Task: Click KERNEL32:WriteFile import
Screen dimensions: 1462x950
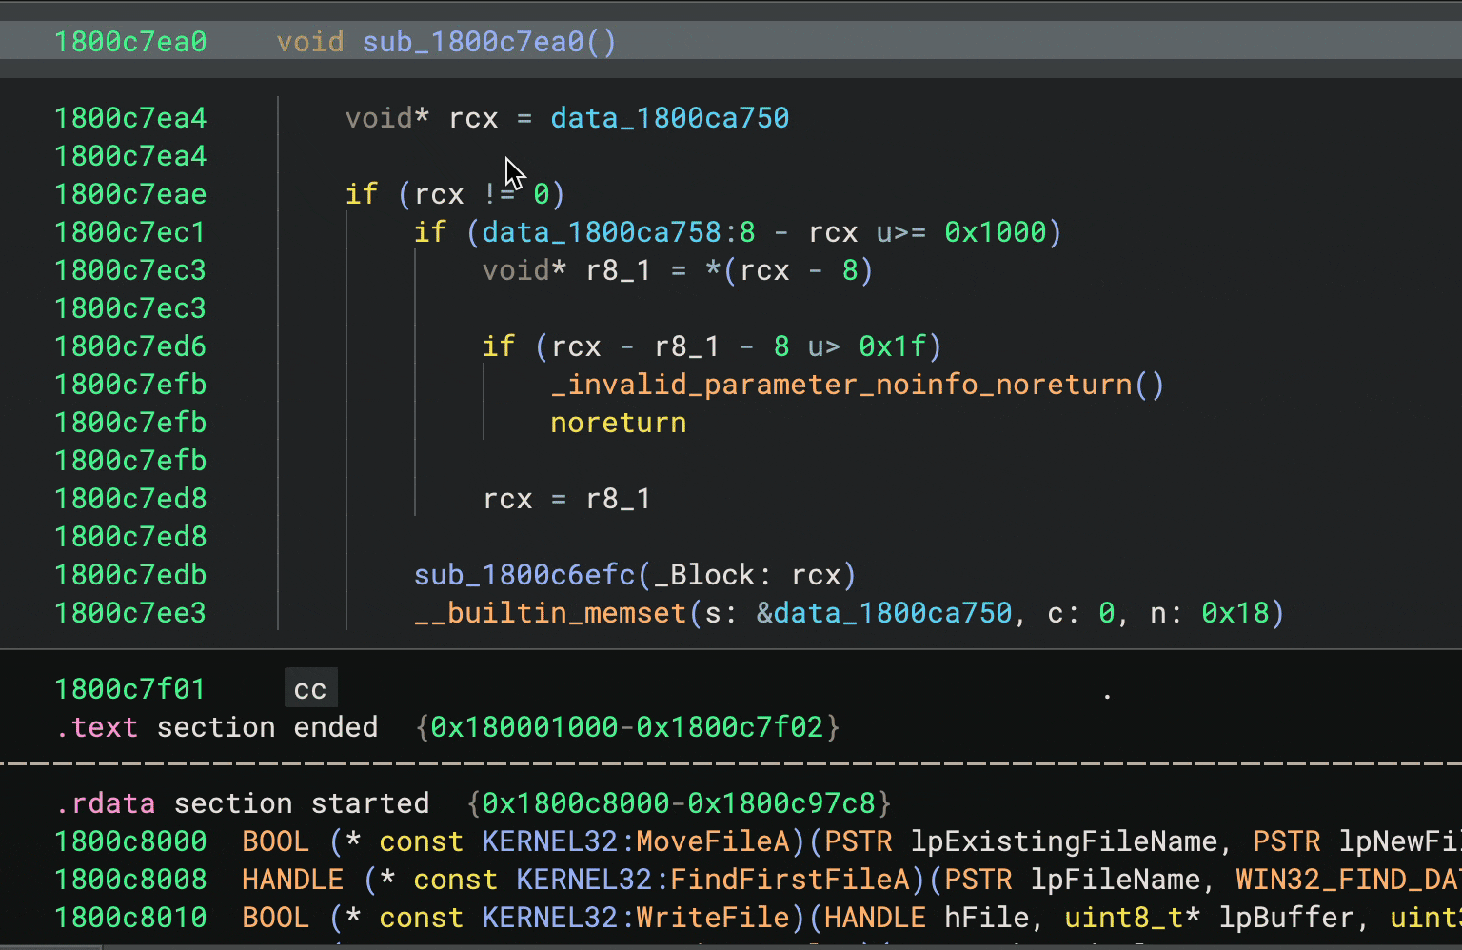Action: (636, 918)
